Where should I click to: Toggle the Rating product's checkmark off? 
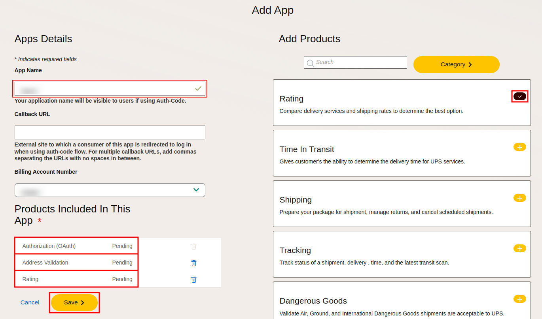pyautogui.click(x=519, y=96)
